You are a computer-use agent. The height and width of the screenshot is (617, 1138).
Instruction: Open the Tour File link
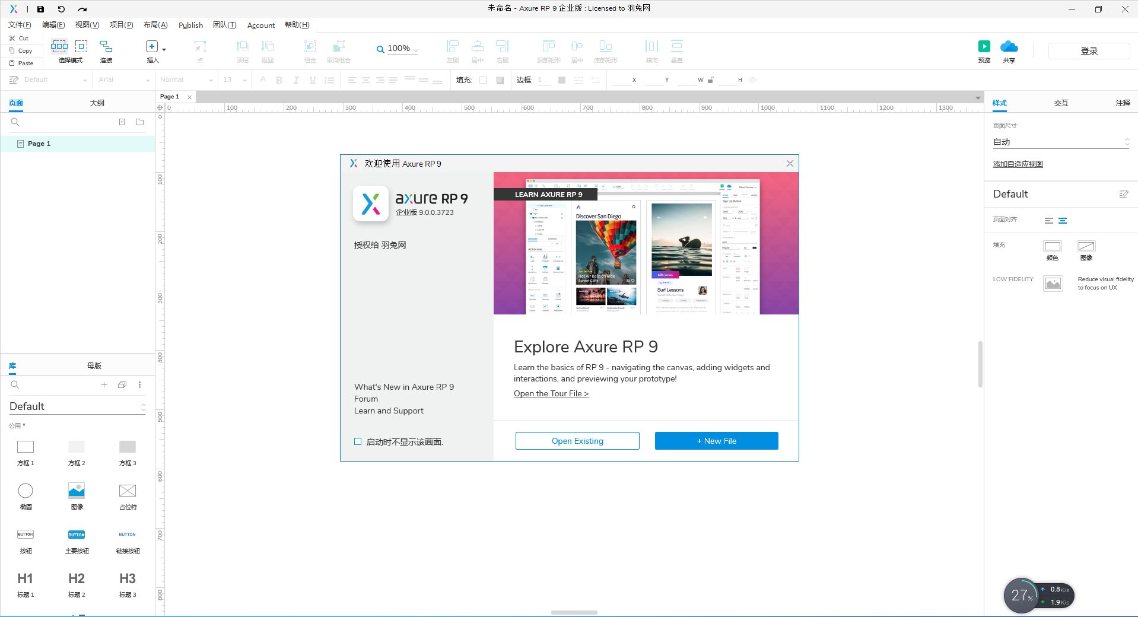point(551,393)
